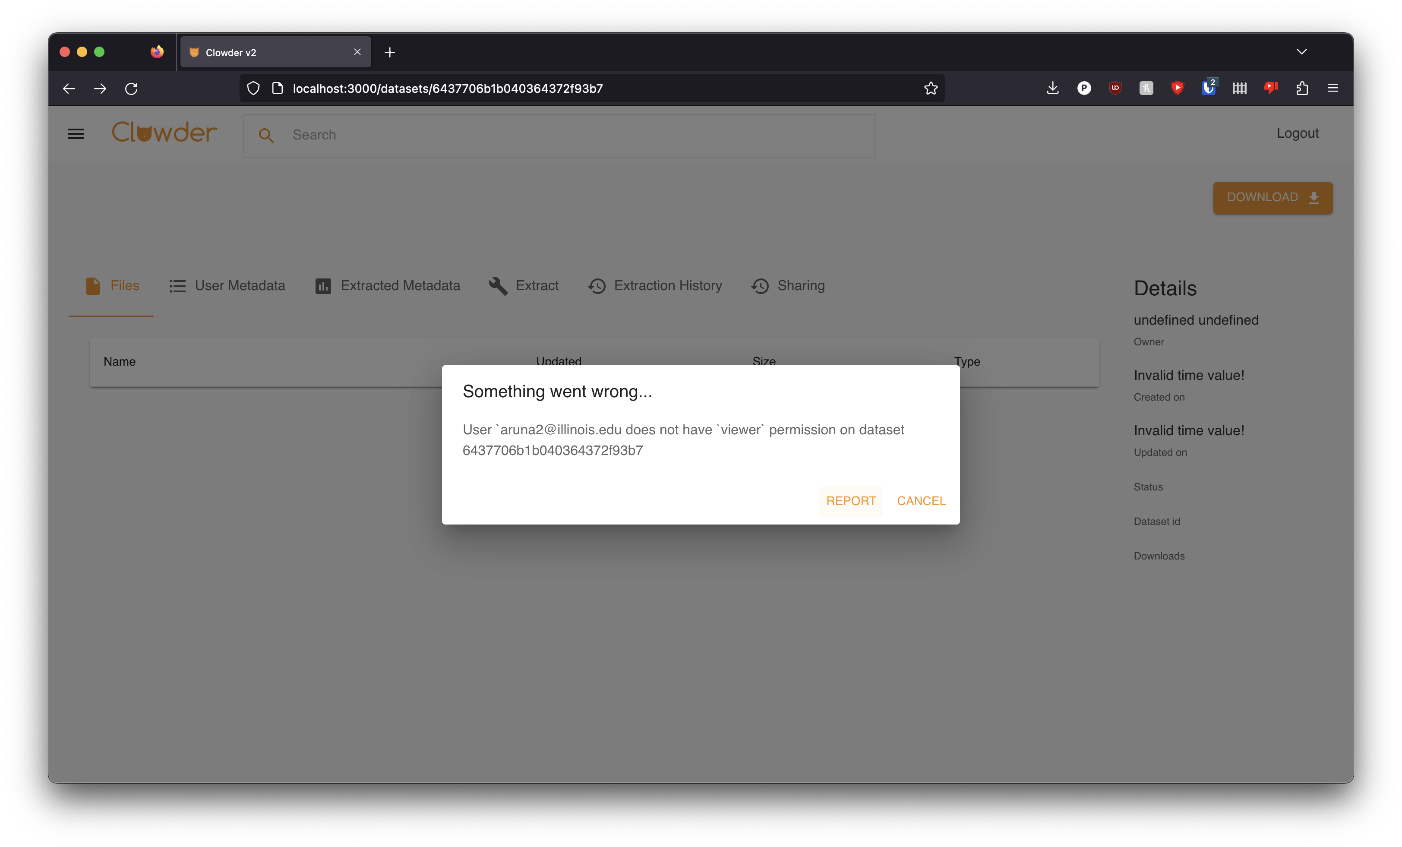Click the search magnifier icon
This screenshot has height=847, width=1402.
266,136
